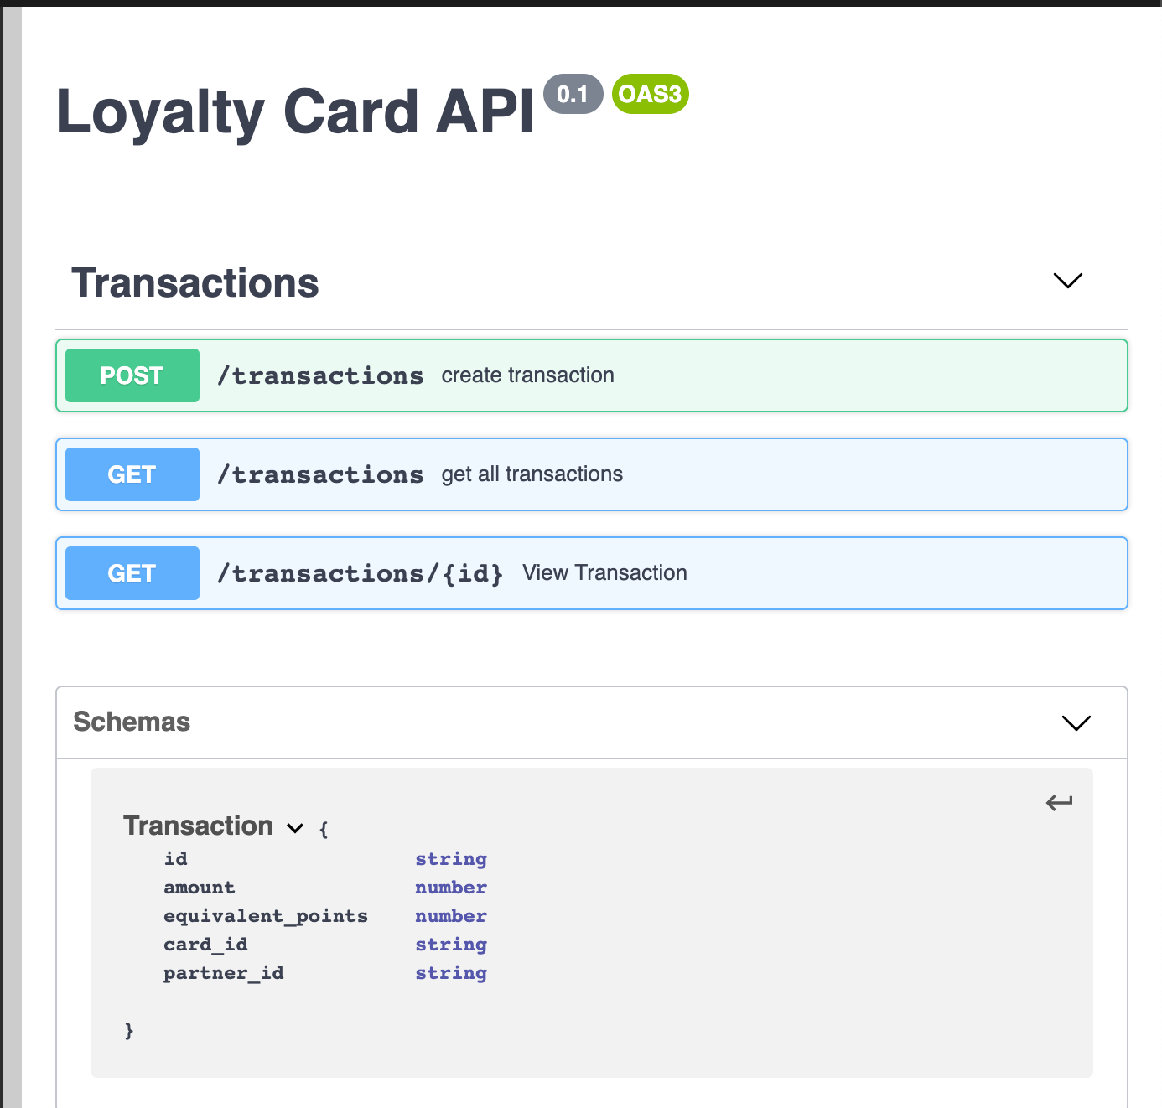Open the create transaction endpoint path
This screenshot has height=1108, width=1162.
pos(320,375)
